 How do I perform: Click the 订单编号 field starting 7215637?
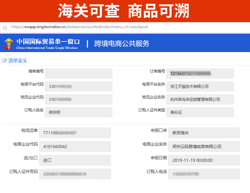point(200,74)
